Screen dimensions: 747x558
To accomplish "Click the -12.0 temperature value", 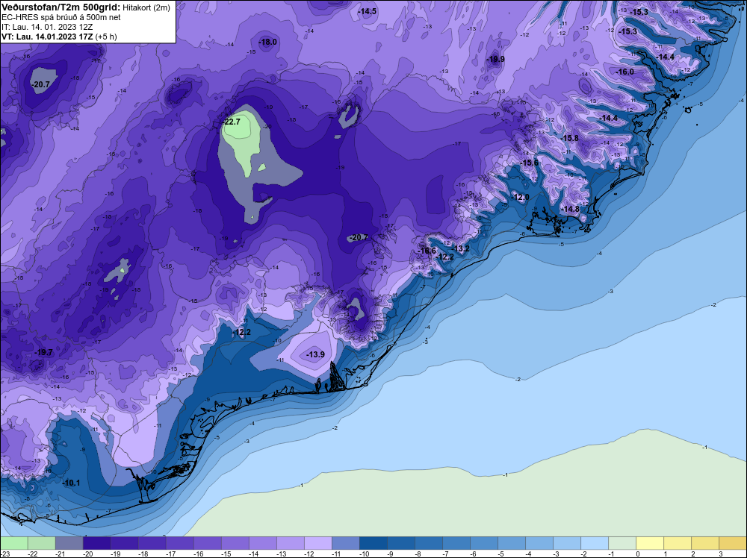I will pyautogui.click(x=520, y=197).
